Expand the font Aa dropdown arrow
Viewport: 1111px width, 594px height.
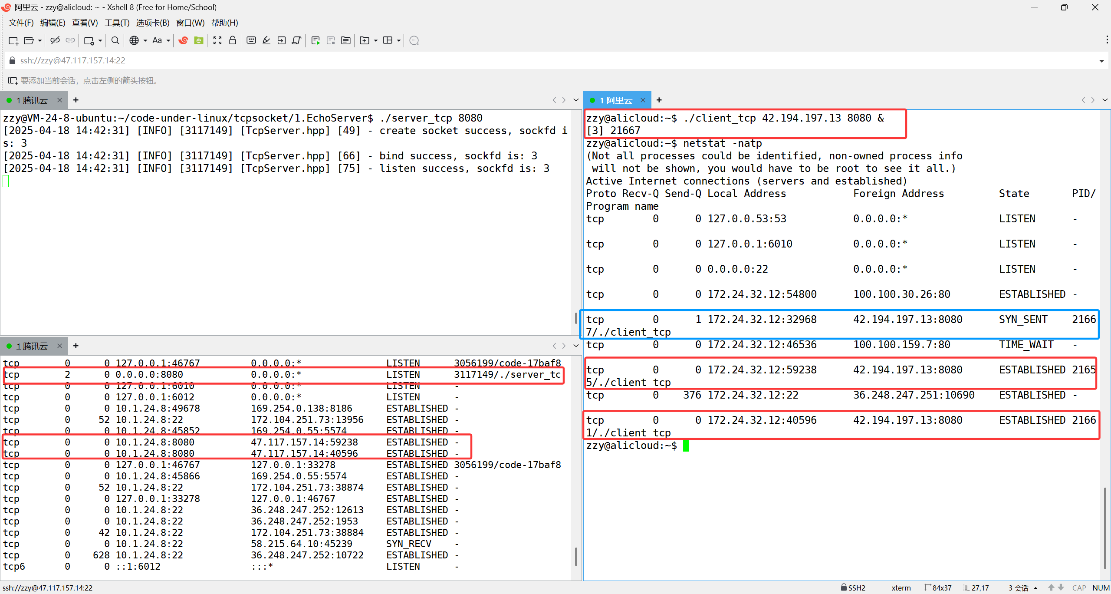pos(168,40)
